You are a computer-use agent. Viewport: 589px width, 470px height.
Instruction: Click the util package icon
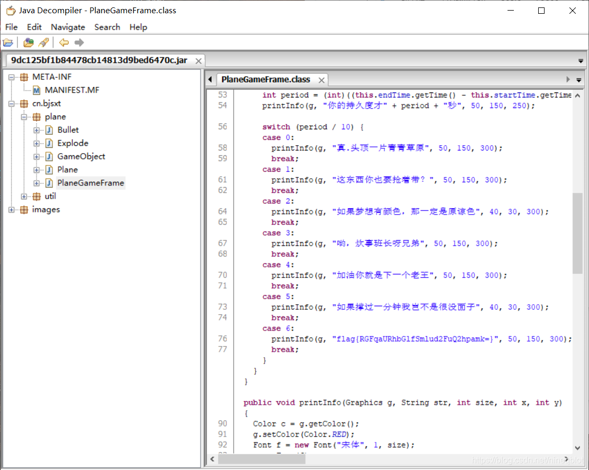(x=37, y=196)
